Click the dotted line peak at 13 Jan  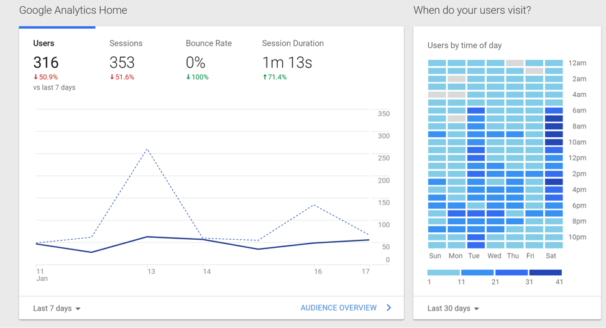147,149
